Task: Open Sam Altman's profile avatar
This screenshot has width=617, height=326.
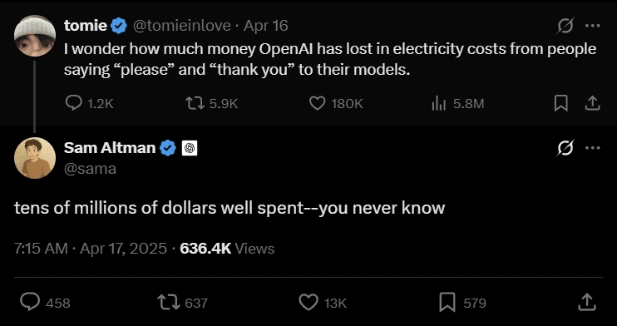Action: pyautogui.click(x=35, y=158)
